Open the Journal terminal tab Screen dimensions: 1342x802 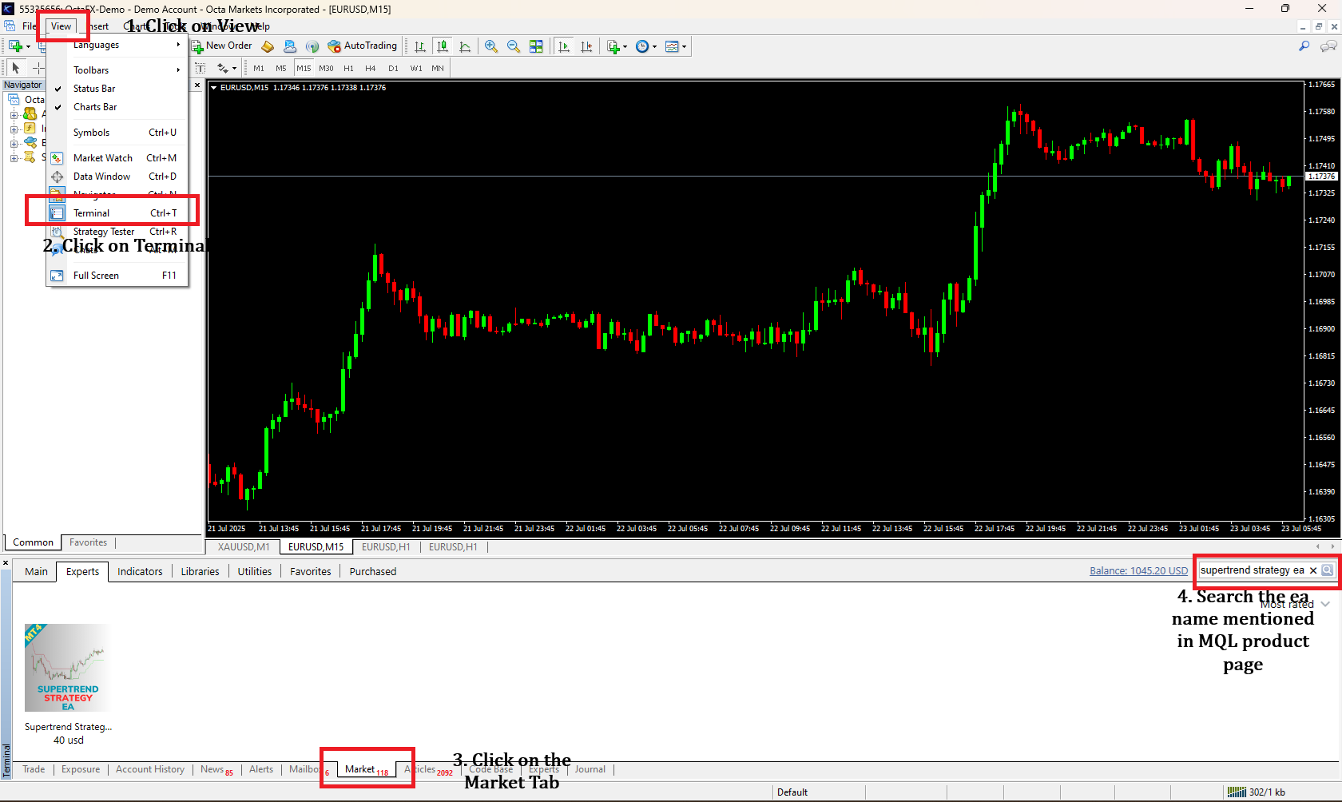(590, 769)
